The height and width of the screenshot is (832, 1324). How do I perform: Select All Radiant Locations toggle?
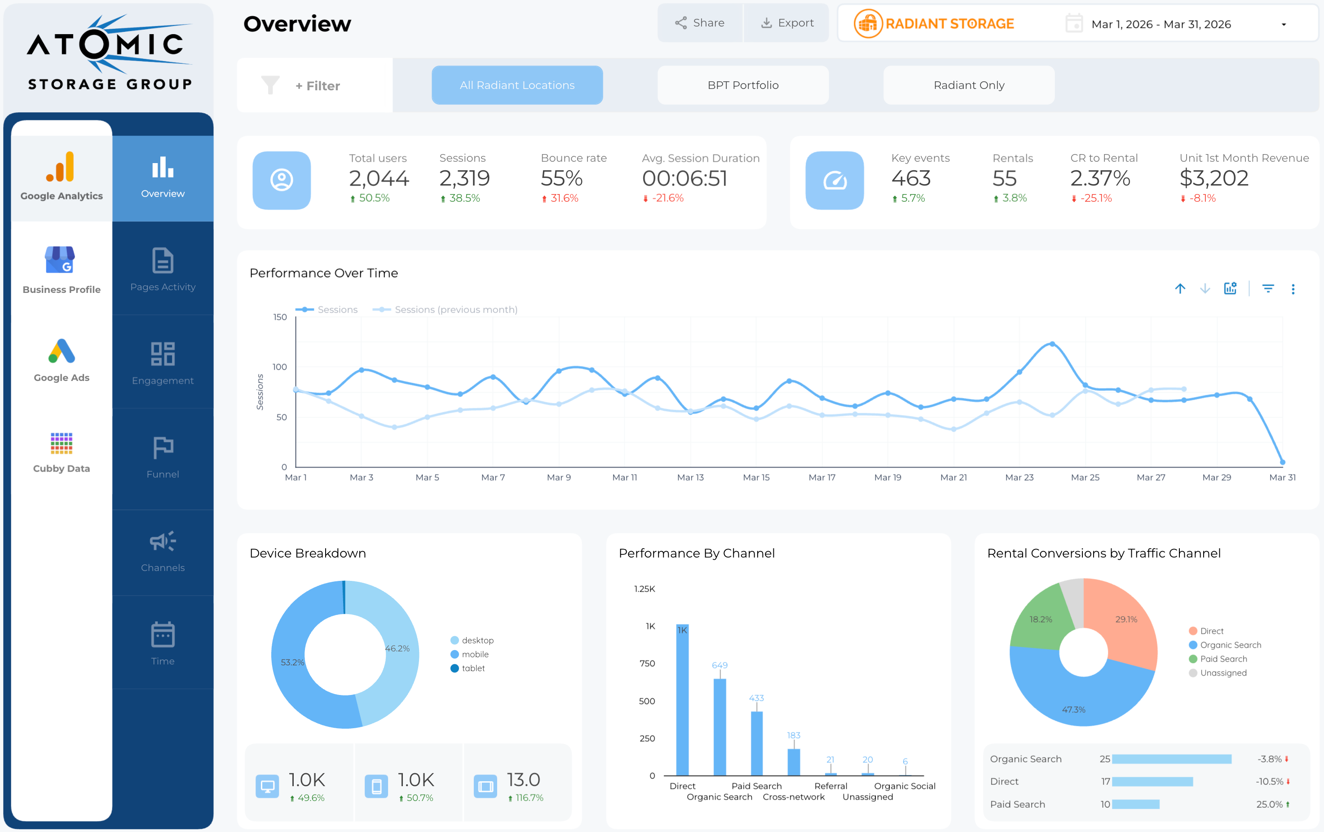click(517, 85)
